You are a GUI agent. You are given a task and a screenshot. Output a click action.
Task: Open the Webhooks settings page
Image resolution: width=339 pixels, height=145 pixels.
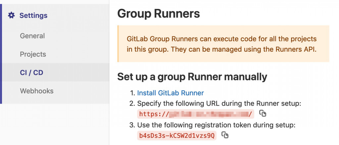tap(36, 91)
